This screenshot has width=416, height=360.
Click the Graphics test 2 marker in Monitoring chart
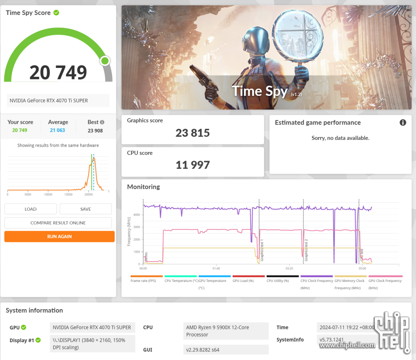point(306,250)
